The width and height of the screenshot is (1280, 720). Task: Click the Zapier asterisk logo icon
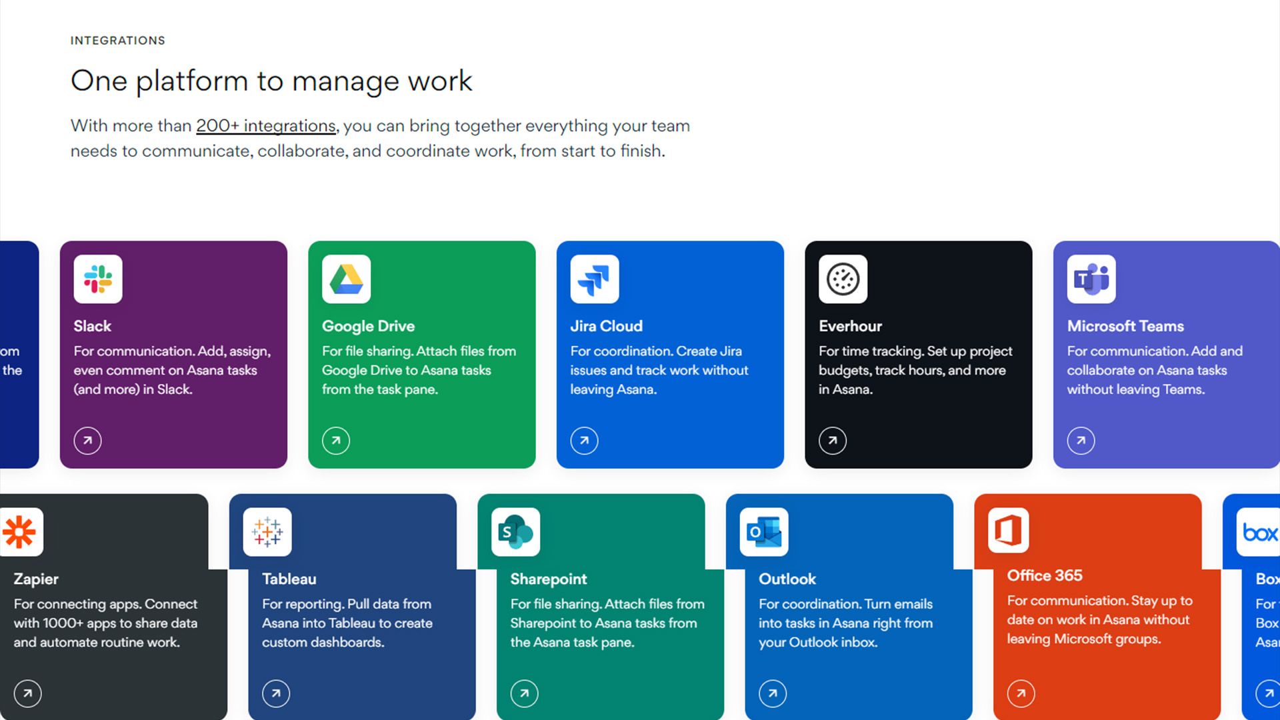click(x=20, y=532)
